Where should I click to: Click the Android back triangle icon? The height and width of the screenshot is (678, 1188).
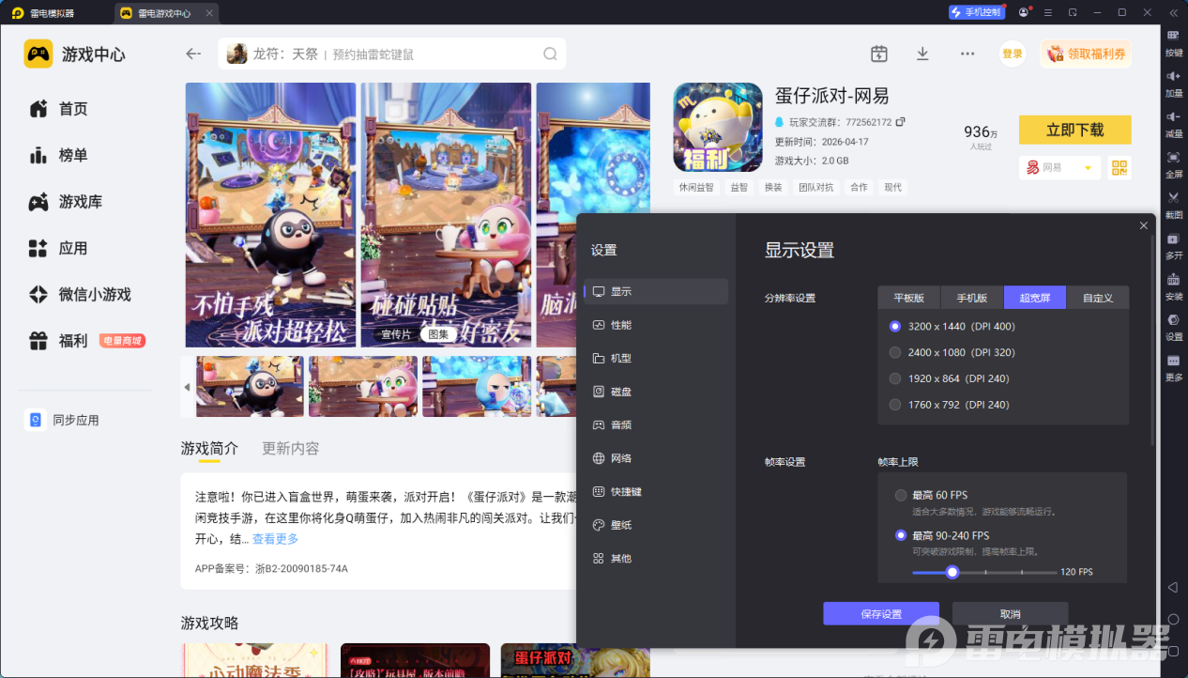coord(1173,587)
